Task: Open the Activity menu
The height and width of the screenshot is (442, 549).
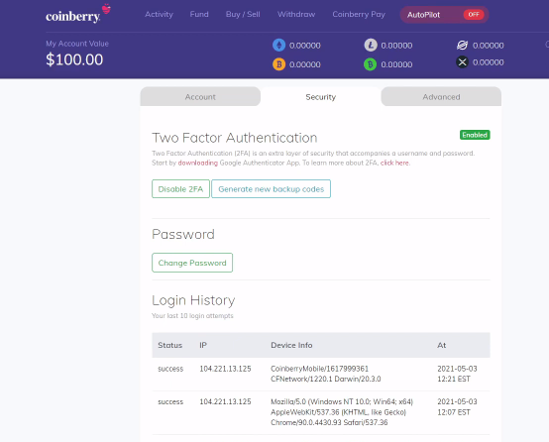Action: click(159, 14)
